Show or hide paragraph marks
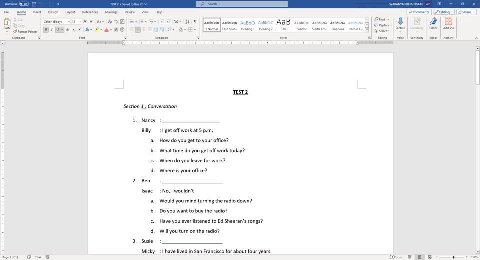This screenshot has width=480, height=260. [195, 21]
